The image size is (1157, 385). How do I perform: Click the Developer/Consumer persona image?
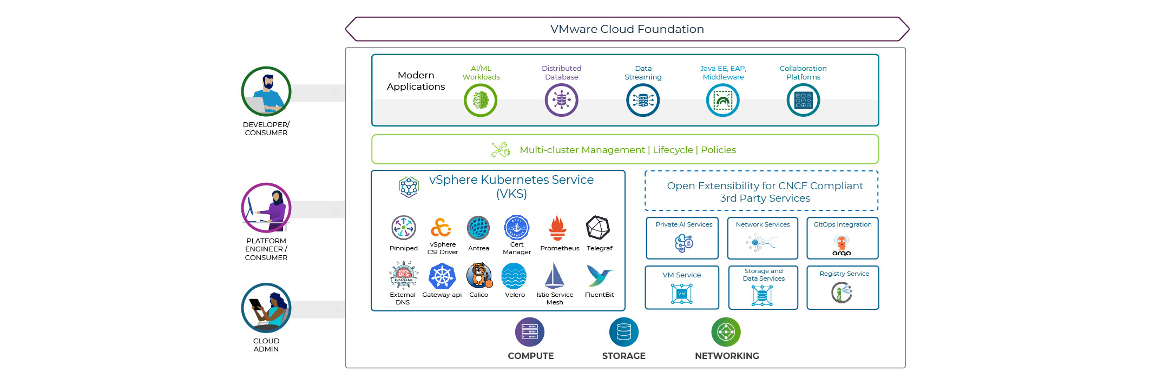point(266,91)
